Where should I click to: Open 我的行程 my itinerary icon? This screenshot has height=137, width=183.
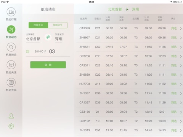click(x=11, y=12)
